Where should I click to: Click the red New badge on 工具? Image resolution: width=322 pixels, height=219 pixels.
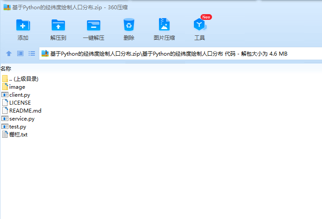206,17
